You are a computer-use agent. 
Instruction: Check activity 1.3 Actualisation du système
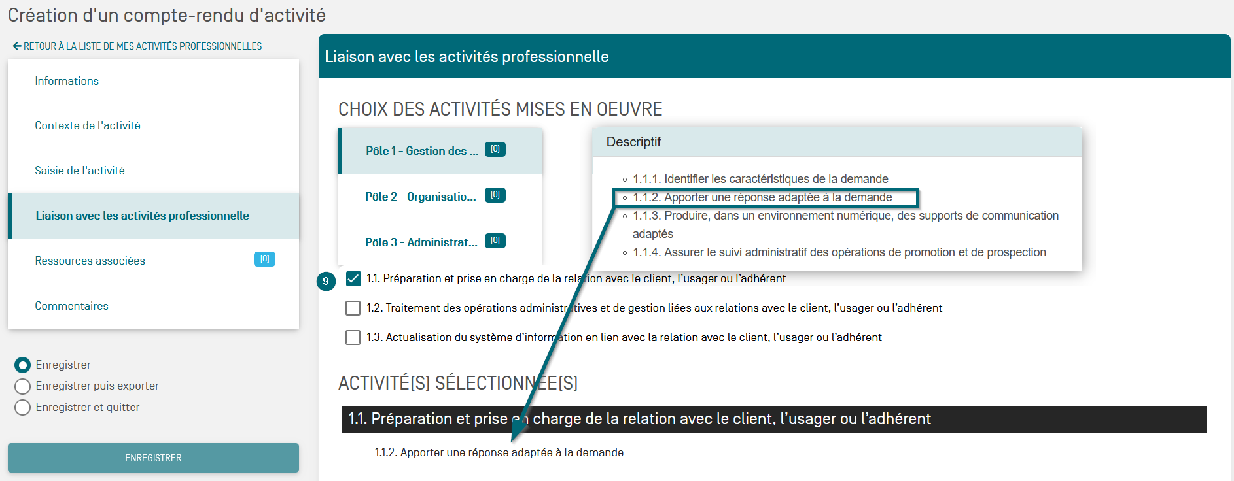(x=353, y=337)
